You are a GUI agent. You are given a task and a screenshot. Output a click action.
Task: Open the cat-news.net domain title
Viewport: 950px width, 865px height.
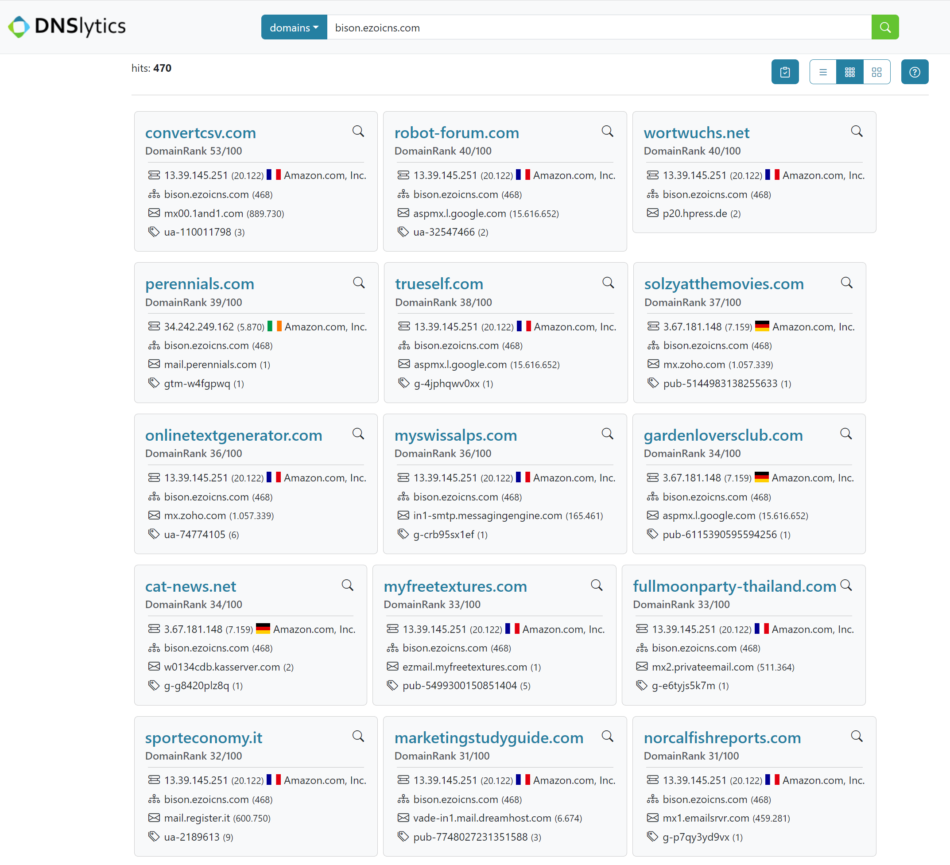point(190,586)
